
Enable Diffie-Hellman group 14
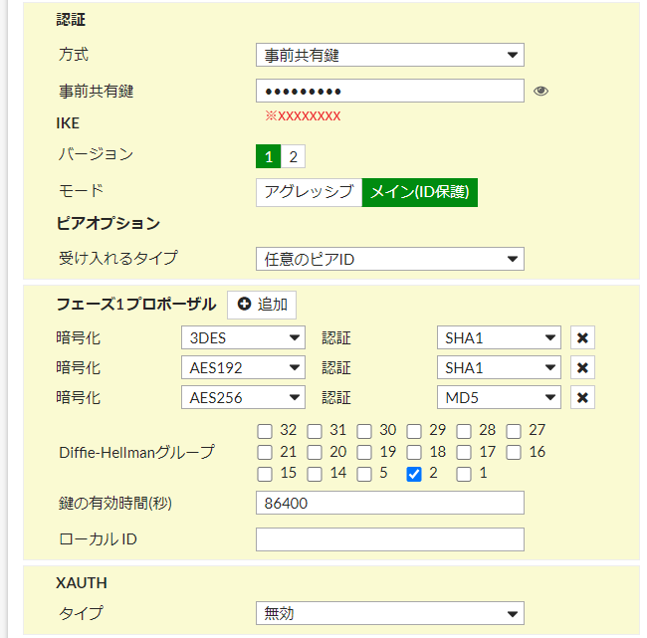pos(315,474)
